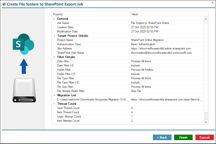The height and width of the screenshot is (144, 216).
Task: Select the File Size Filter row
Action: pos(128,87)
